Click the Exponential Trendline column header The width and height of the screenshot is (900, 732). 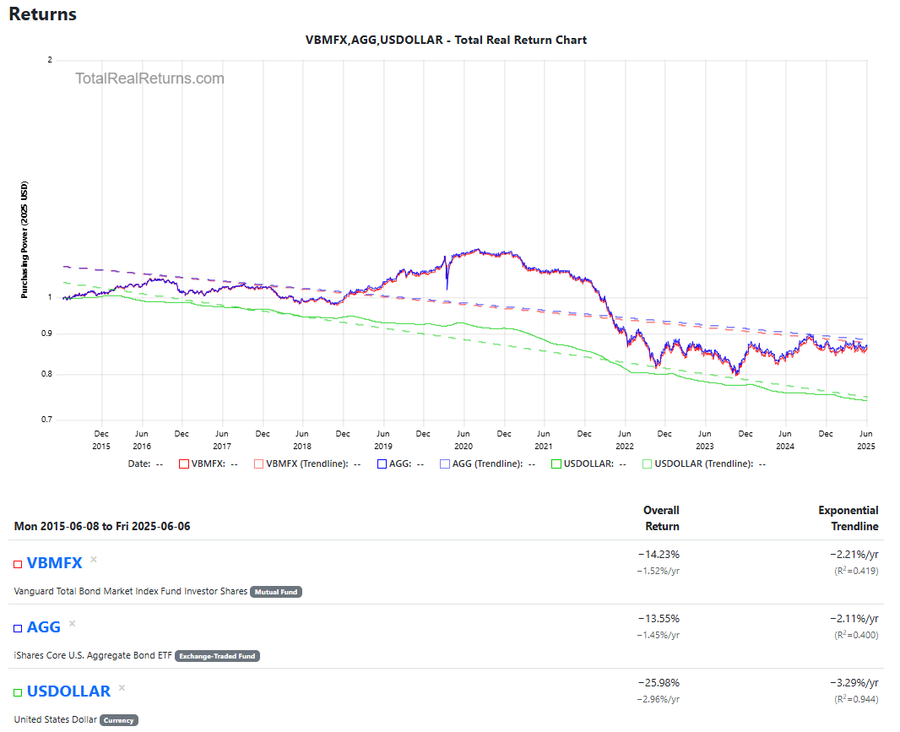pos(848,518)
